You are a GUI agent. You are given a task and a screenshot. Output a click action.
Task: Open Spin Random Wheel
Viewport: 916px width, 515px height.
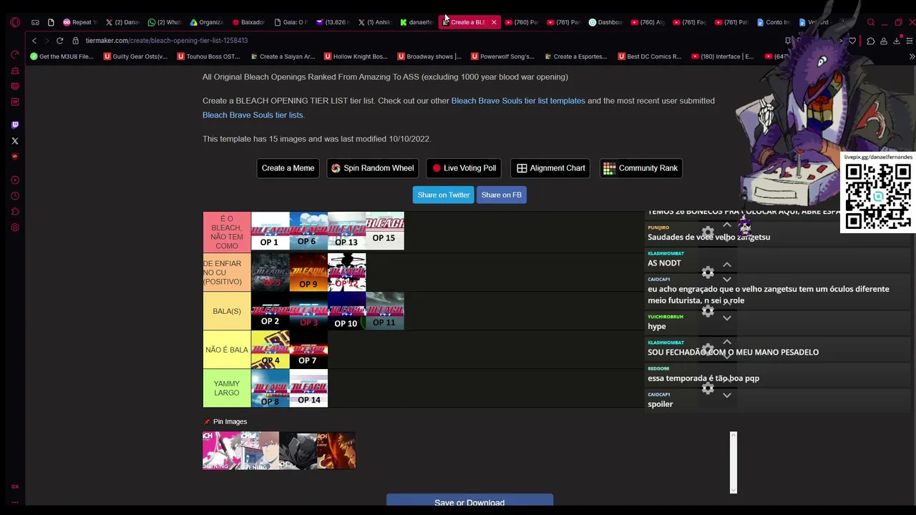pos(372,168)
